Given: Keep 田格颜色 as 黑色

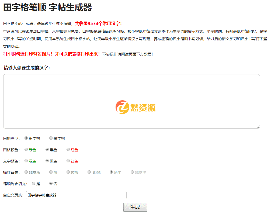Looking at the screenshot, I should point(47,149).
